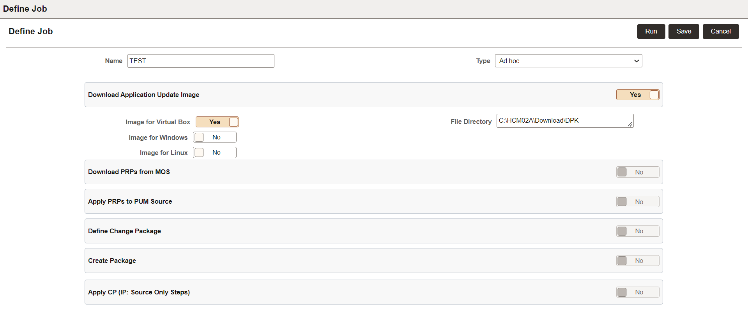This screenshot has width=748, height=324.
Task: Click the File Directory text box
Action: click(561, 121)
